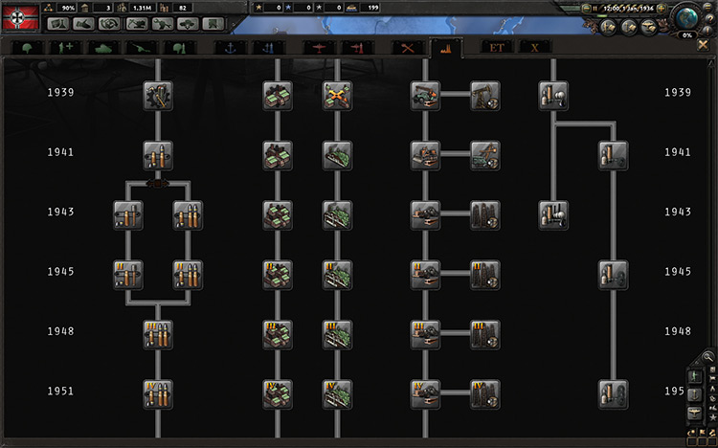The width and height of the screenshot is (718, 448).
Task: Select the 1939 machine tools gear technology
Action: tap(158, 96)
